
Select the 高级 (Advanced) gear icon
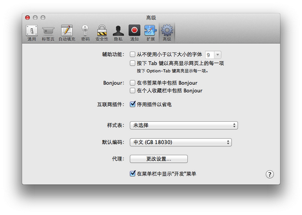[x=167, y=33]
